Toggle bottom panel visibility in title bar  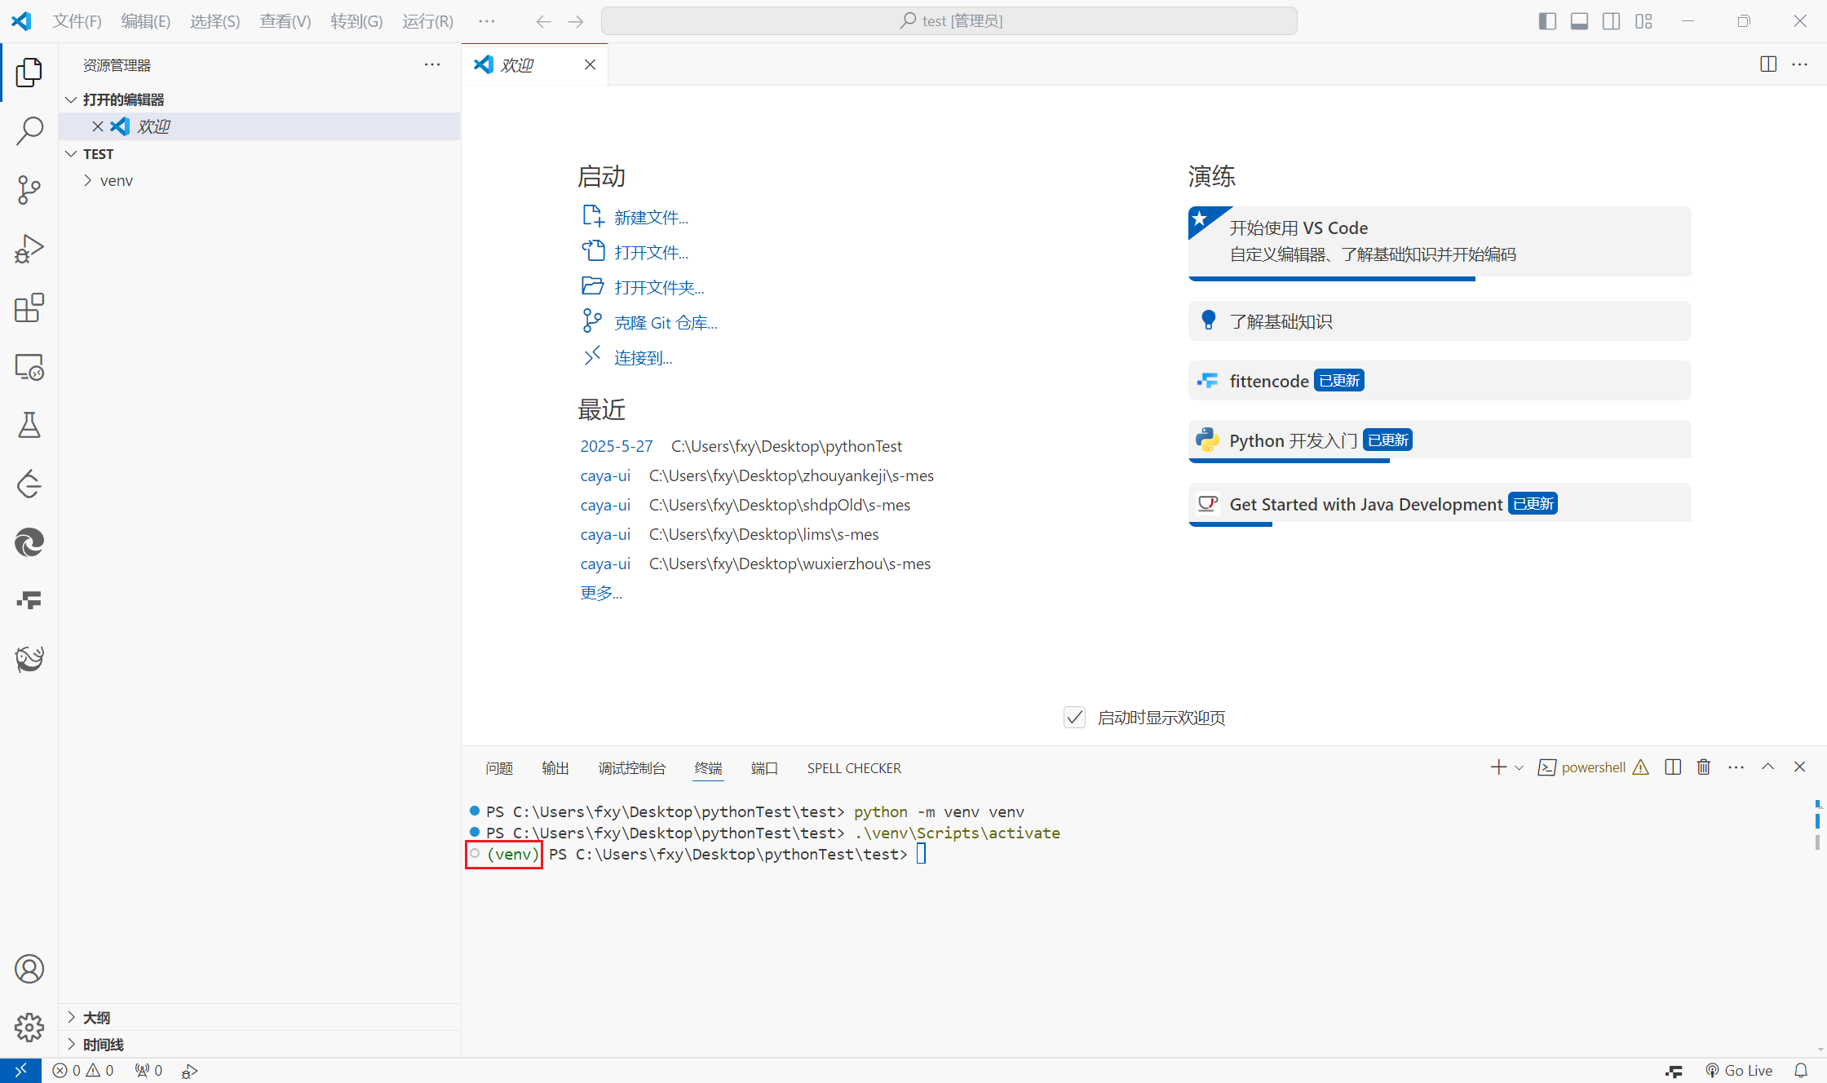[1579, 21]
